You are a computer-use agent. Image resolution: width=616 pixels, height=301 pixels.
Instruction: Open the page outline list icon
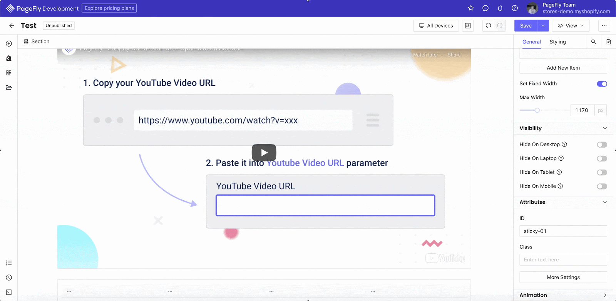[x=9, y=263]
